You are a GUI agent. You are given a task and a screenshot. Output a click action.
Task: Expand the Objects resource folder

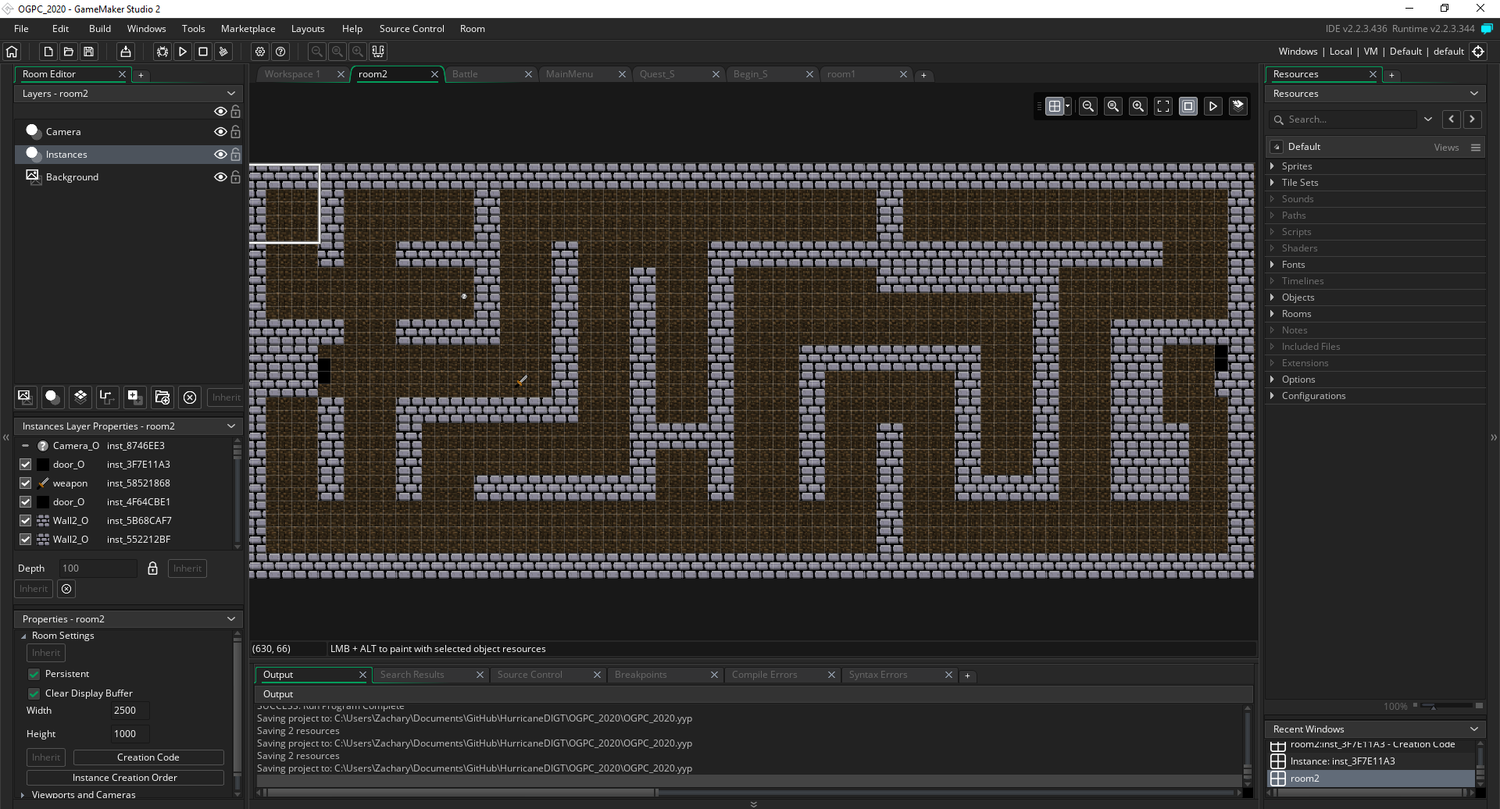coord(1272,298)
